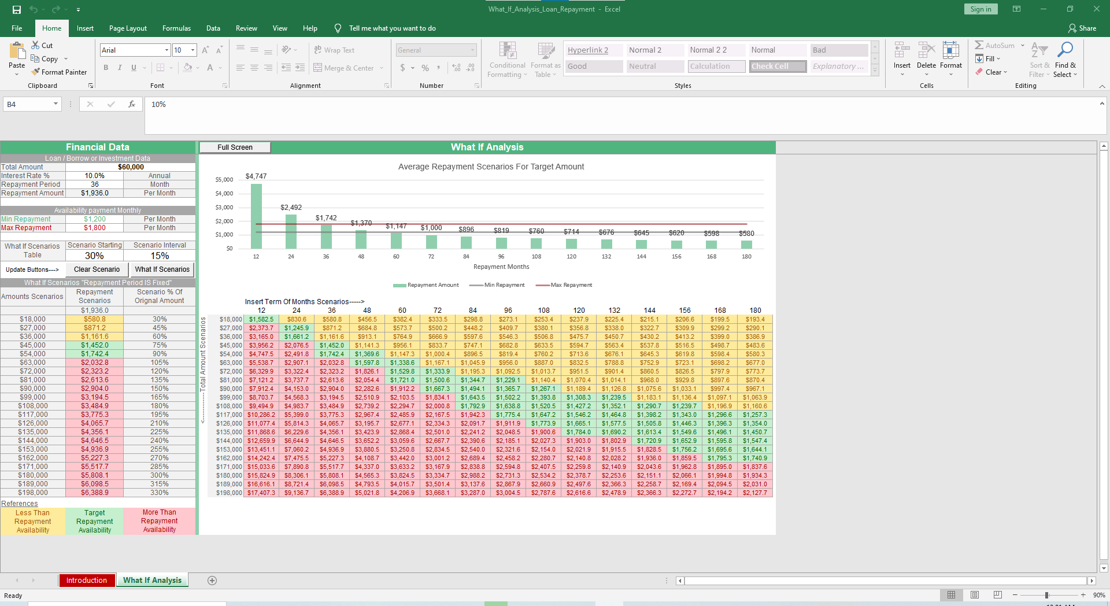The height and width of the screenshot is (606, 1110).
Task: Click the Sign in button
Action: [x=980, y=9]
